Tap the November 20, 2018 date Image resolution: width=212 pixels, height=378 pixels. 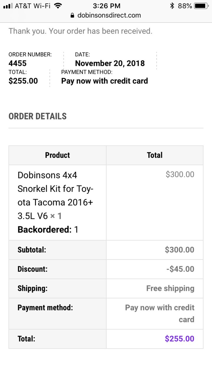point(110,63)
